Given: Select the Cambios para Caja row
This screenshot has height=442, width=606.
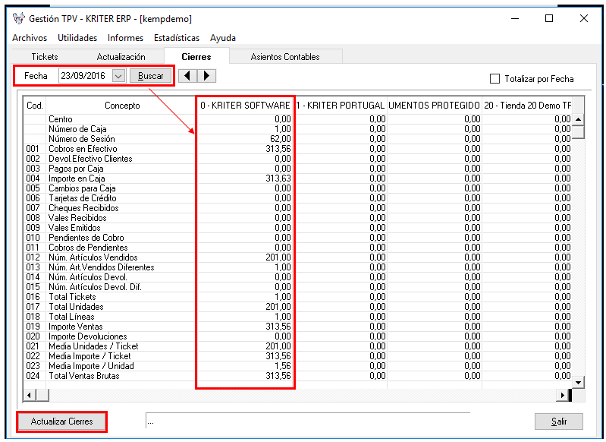Looking at the screenshot, I should coord(297,188).
